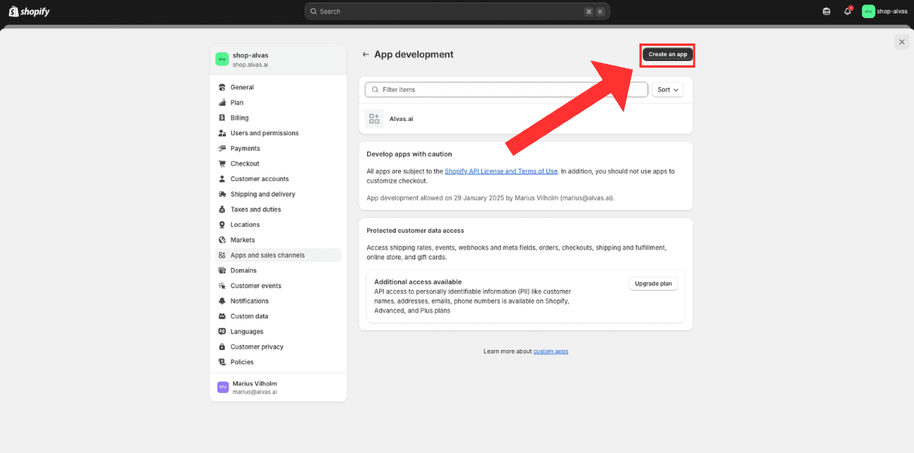Screen dimensions: 914x453
Task: Click the Notifications bell icon in the sidebar
Action: [222, 301]
